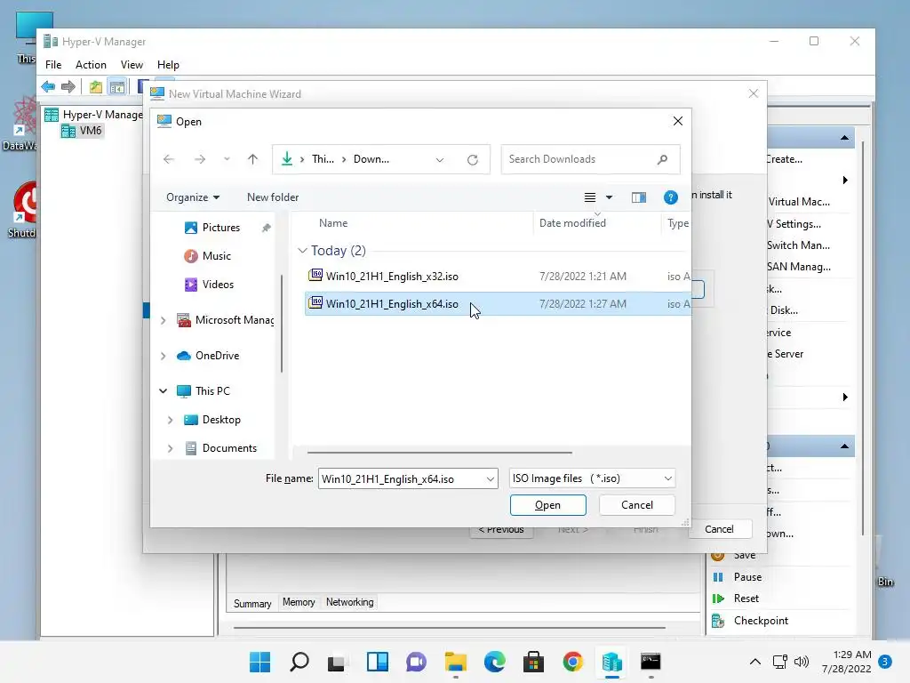910x683 pixels.
Task: Open the view options dropdown arrow
Action: [609, 197]
